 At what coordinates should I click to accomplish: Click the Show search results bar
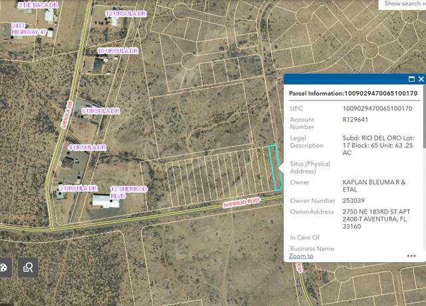tap(402, 5)
